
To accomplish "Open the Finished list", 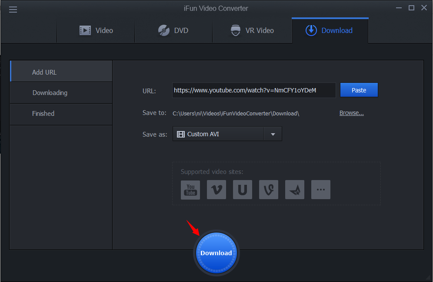I will (61, 115).
